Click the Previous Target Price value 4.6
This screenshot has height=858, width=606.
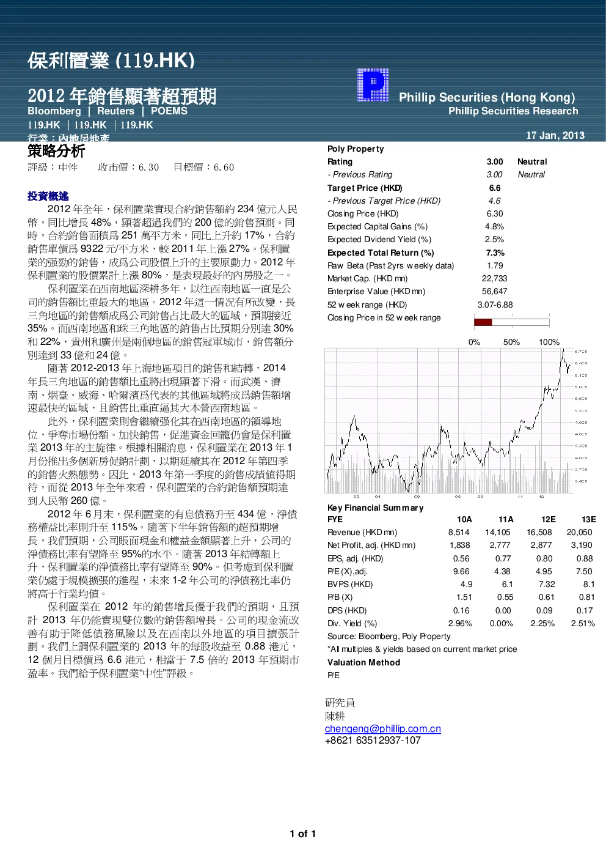495,201
